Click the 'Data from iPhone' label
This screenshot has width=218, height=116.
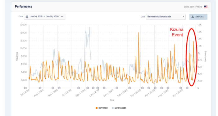point(193,7)
